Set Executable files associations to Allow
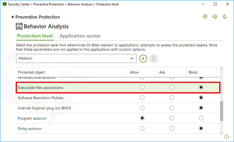 pos(142,87)
